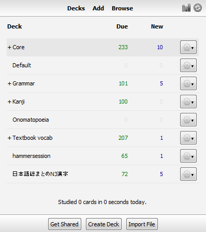Screen dimensions: 206x232
Task: Open gear options for Kanji deck
Action: [188, 102]
